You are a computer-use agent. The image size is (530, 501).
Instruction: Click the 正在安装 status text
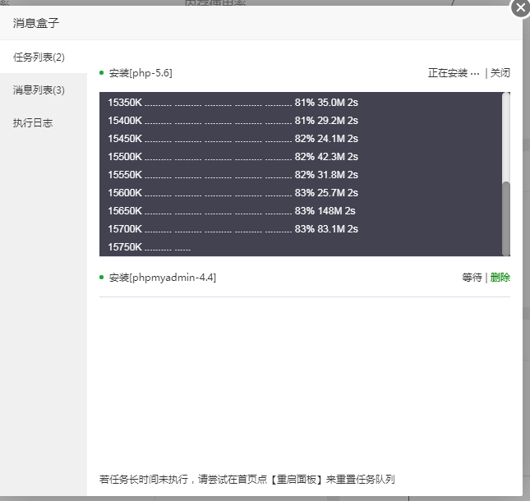coord(454,73)
